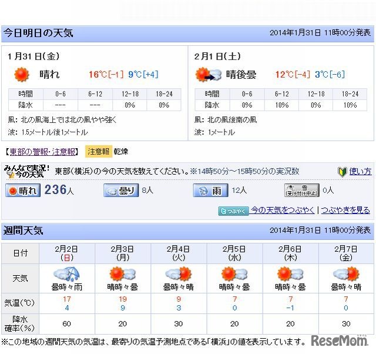376x354 pixels.
Task: Click the weather icon for 2月7日
Action: click(x=346, y=273)
